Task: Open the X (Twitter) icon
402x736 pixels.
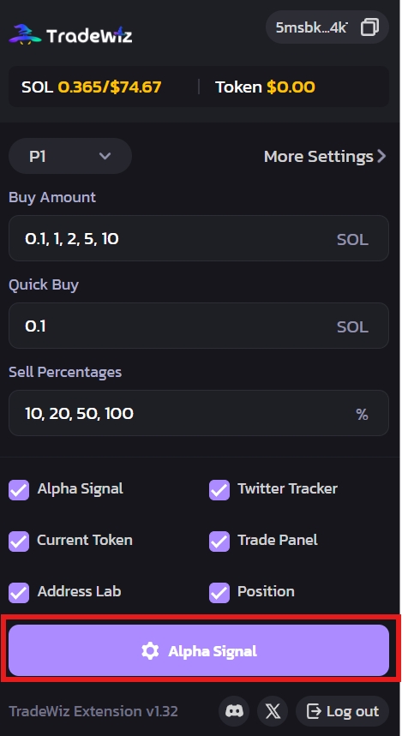Action: [273, 711]
